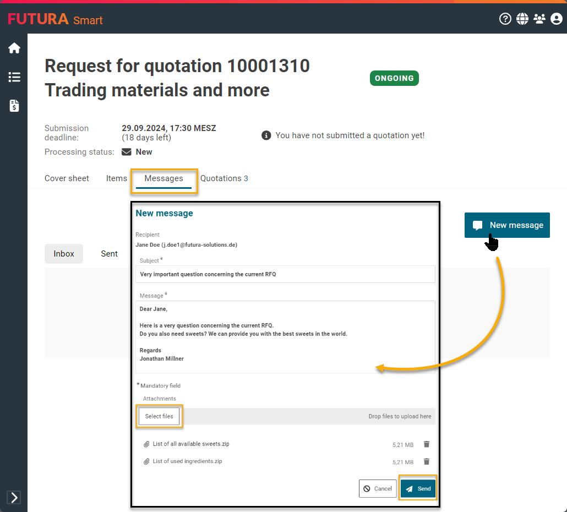Open the quotation document sidebar icon
Image resolution: width=567 pixels, height=512 pixels.
coord(14,106)
